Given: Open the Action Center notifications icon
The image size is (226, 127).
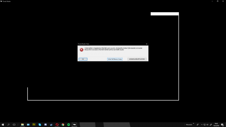Looking at the screenshot, I should (x=222, y=125).
